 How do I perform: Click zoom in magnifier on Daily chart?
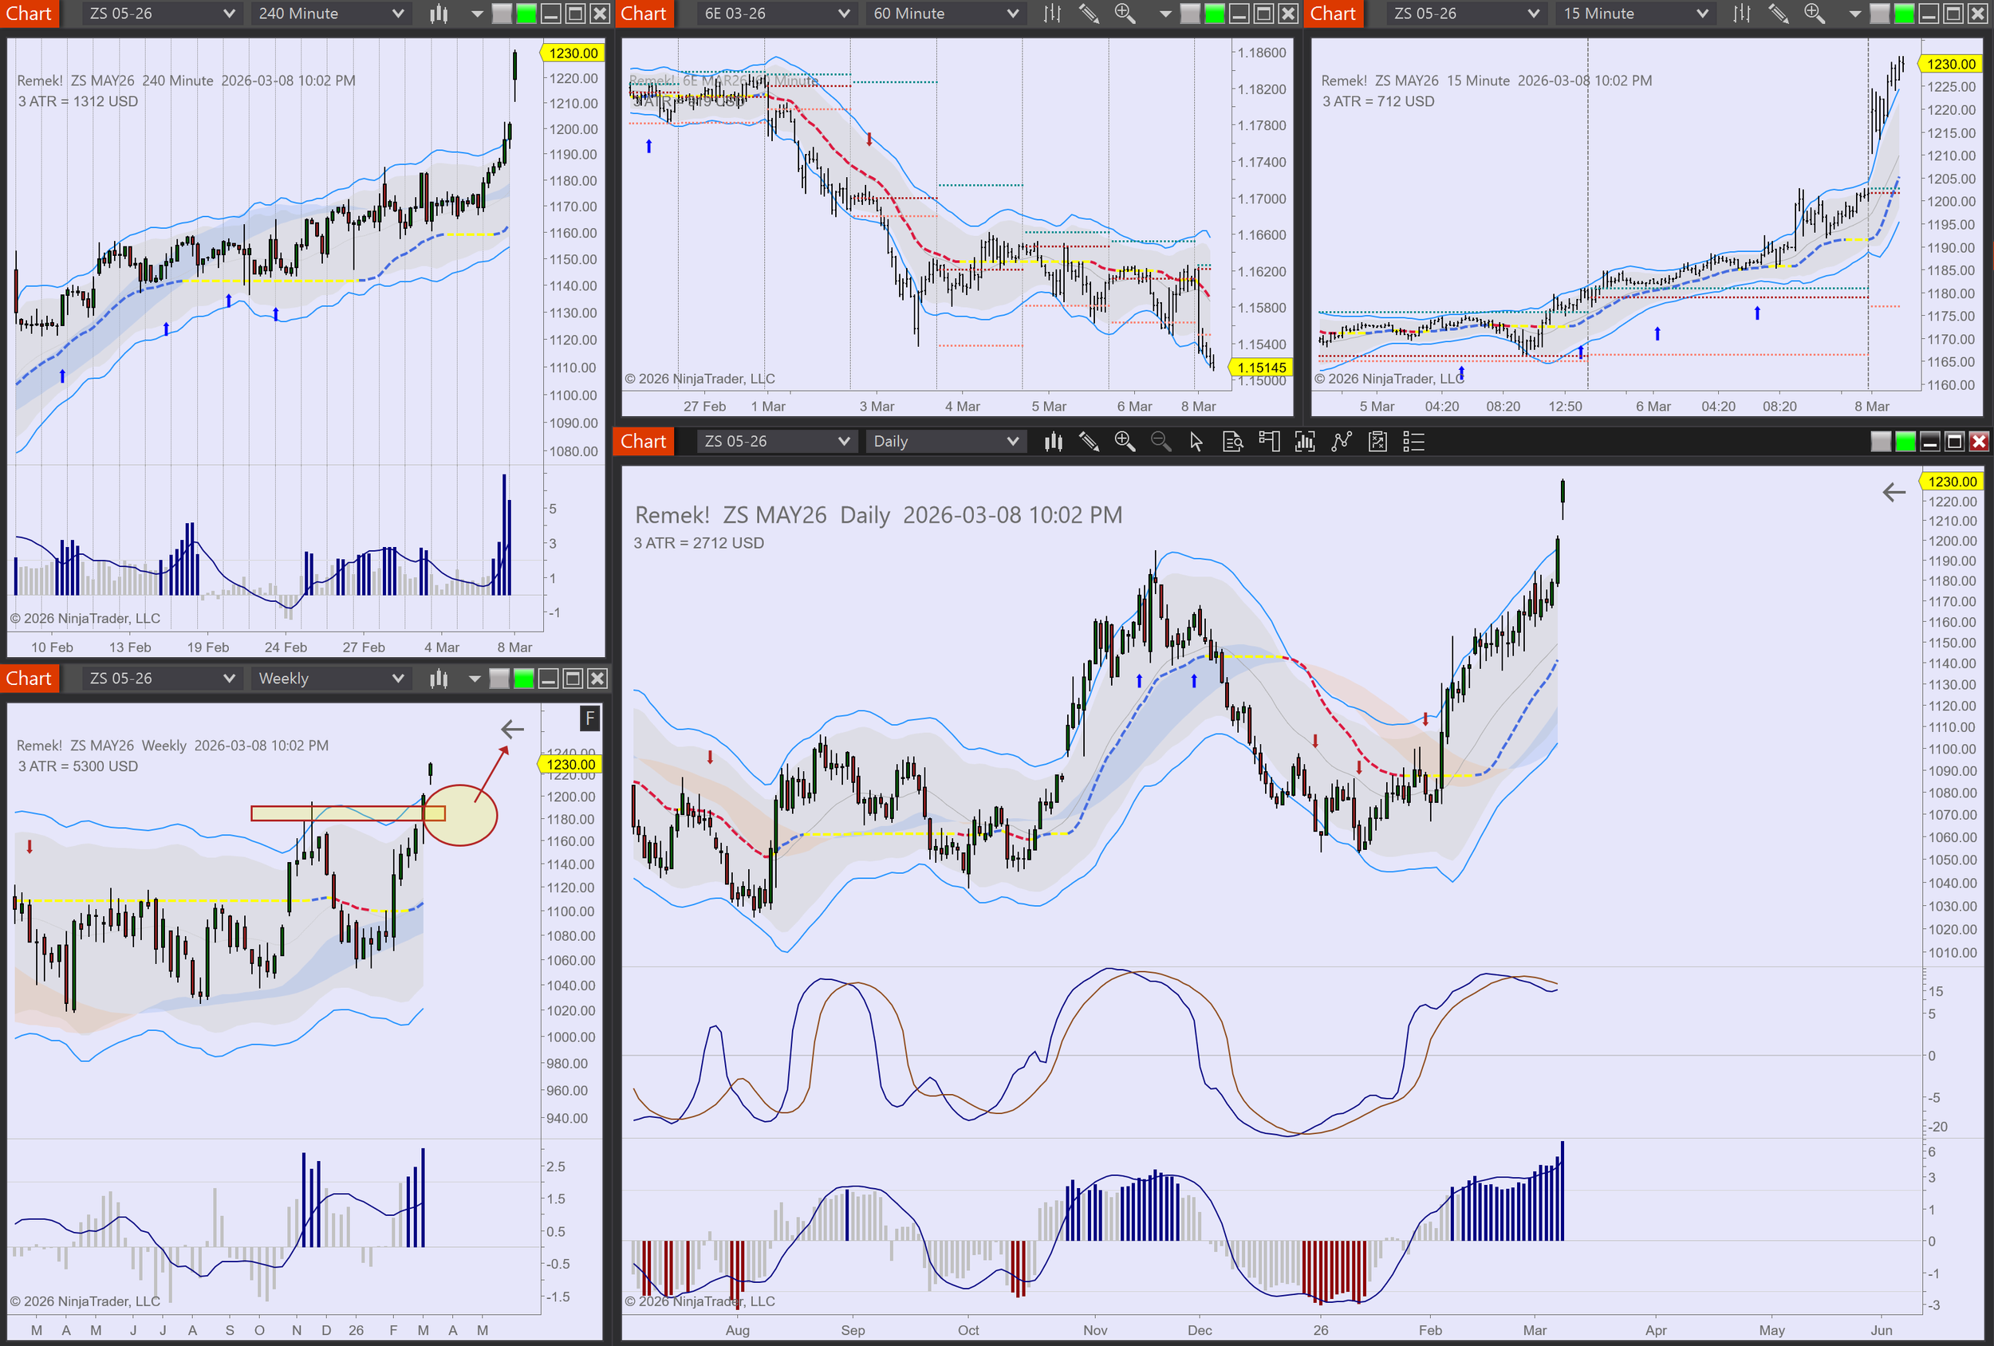(1124, 442)
